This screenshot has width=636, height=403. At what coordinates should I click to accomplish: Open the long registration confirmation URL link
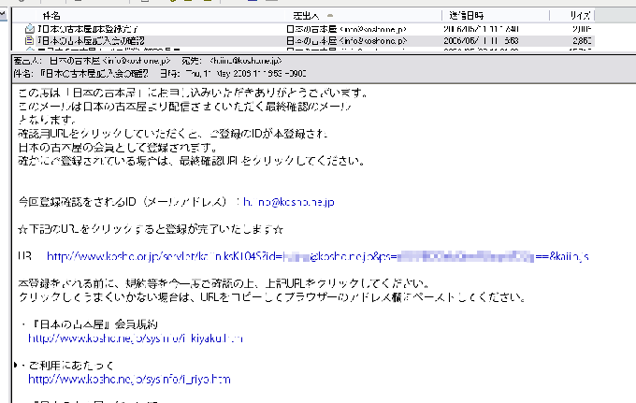pos(318,256)
